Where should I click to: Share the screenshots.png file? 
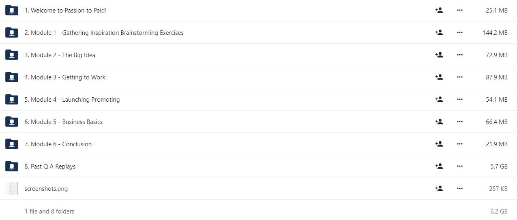(x=439, y=189)
